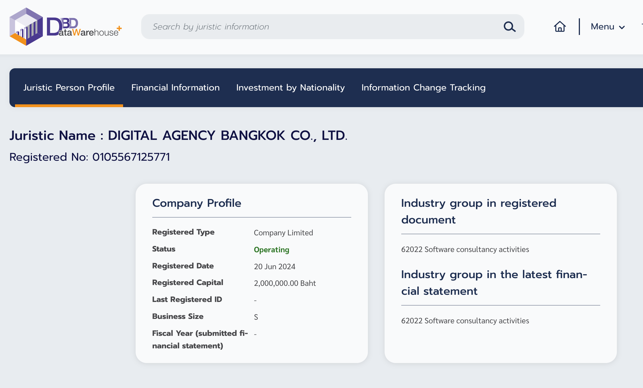643x388 pixels.
Task: Open the Juristic Person Profile tab
Action: coord(69,88)
